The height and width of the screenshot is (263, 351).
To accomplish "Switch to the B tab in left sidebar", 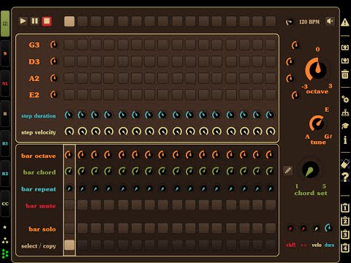I will (5, 114).
